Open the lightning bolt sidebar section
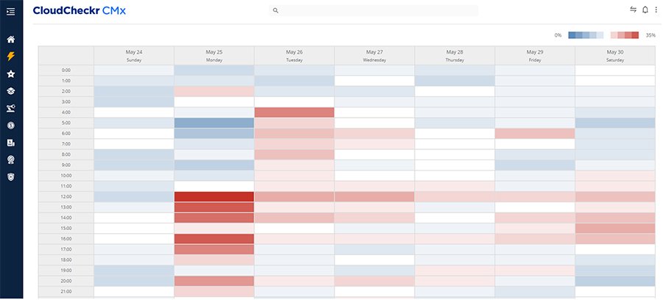Image resolution: width=663 pixels, height=300 pixels. coord(11,57)
